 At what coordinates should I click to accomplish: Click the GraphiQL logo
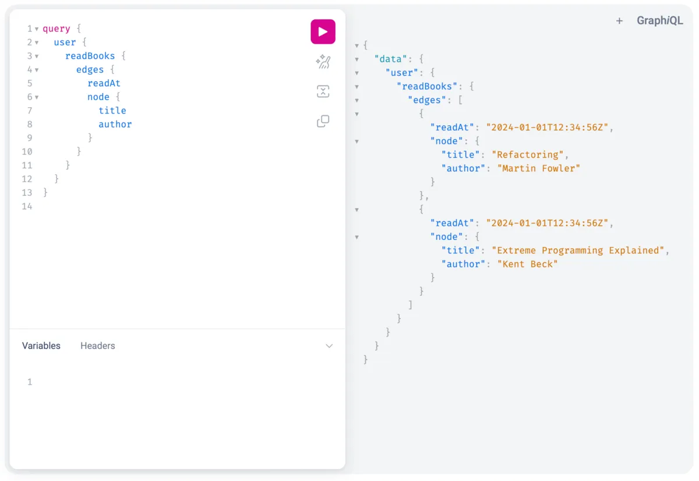[660, 20]
